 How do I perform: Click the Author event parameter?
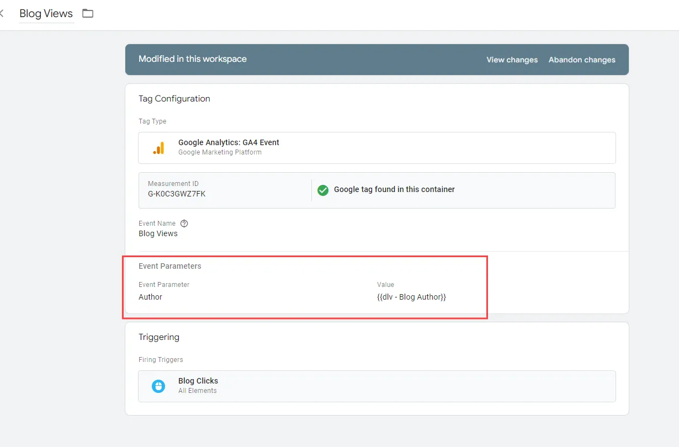coord(150,297)
